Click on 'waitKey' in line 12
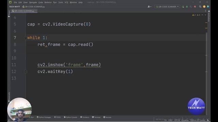This screenshot has height=122, width=218. tap(57, 72)
